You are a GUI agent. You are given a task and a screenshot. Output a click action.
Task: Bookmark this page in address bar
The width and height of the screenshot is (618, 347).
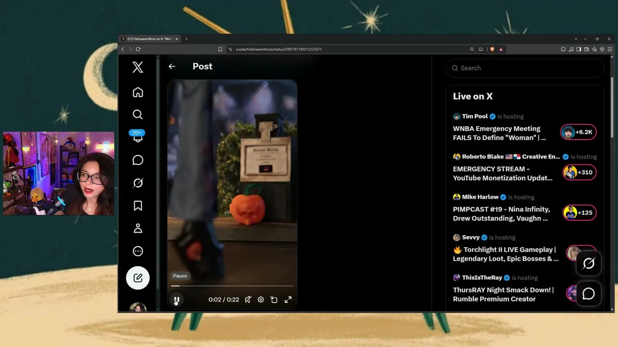(220, 49)
